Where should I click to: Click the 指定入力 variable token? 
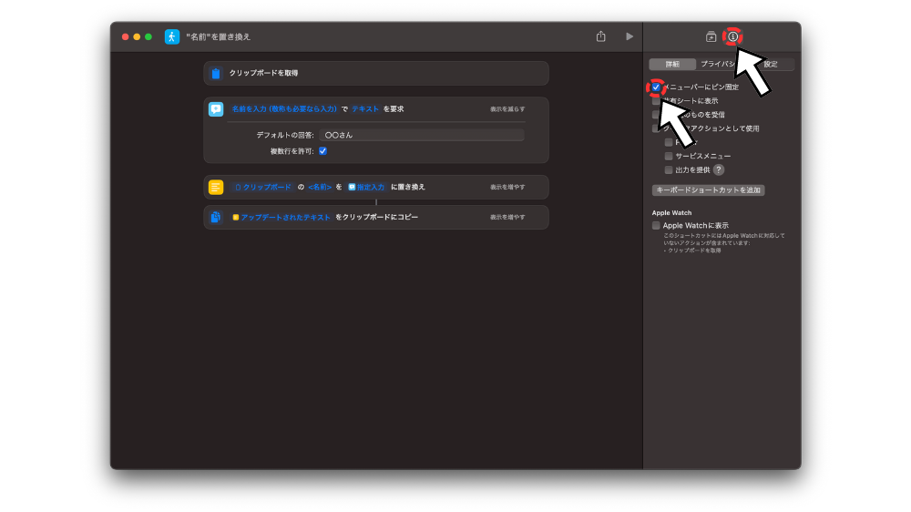366,187
